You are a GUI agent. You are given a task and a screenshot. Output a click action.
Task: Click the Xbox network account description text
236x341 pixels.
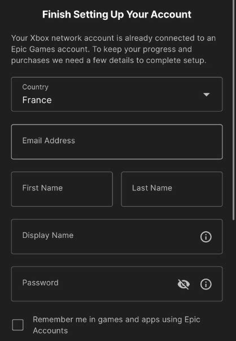pos(113,49)
